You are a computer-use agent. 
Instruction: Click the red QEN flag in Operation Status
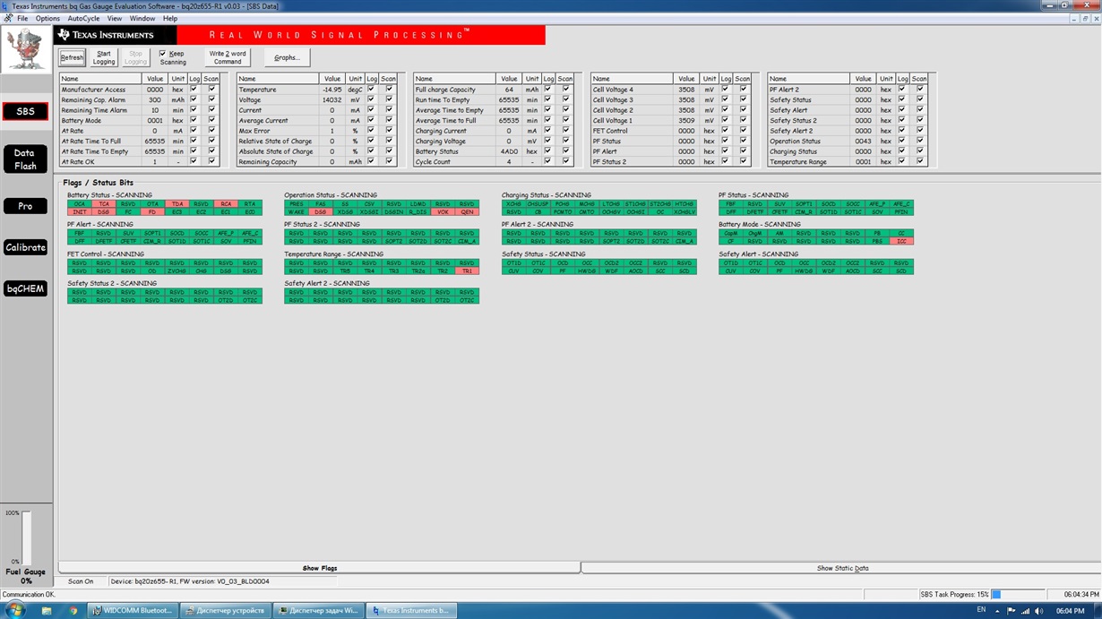pyautogui.click(x=467, y=211)
